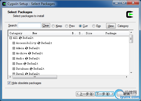Click the New column header

(x=51, y=33)
